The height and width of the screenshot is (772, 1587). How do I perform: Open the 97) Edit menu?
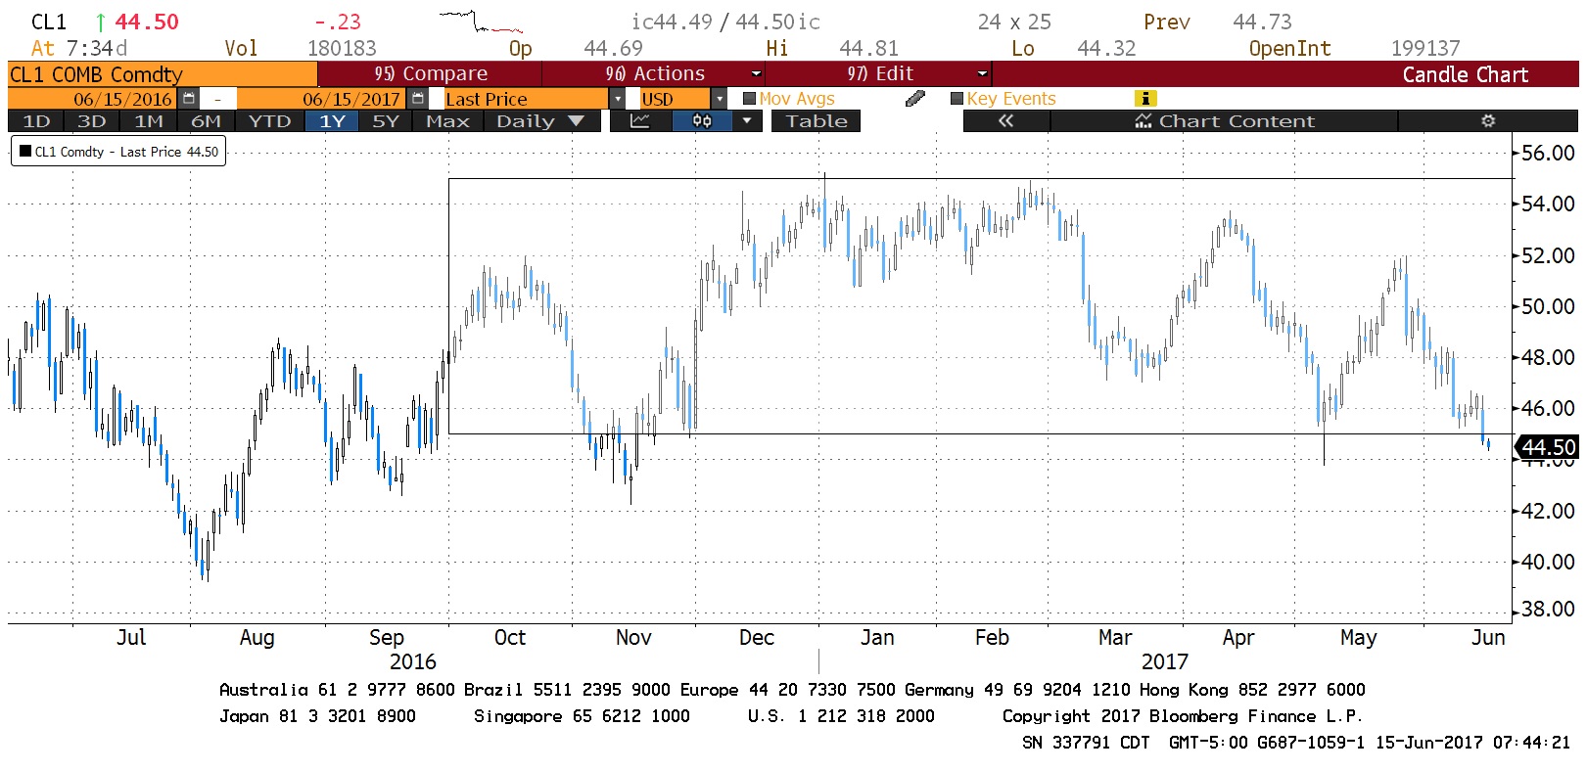coord(880,73)
